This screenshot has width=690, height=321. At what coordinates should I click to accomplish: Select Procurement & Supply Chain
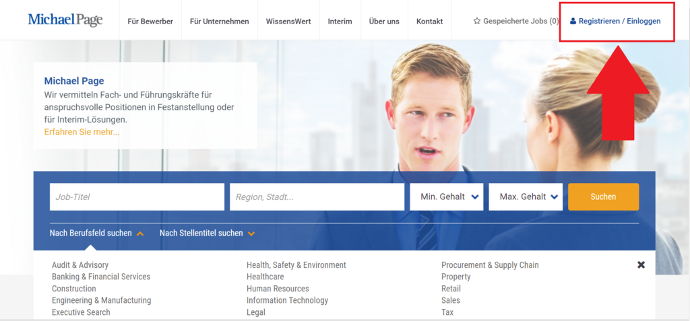point(490,265)
